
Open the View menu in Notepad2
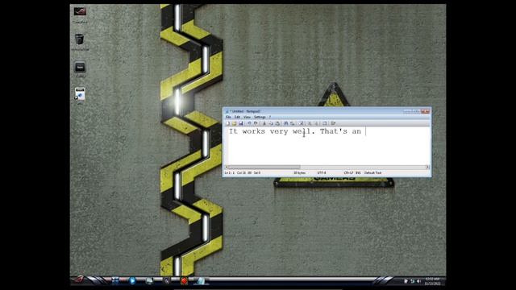tap(247, 117)
